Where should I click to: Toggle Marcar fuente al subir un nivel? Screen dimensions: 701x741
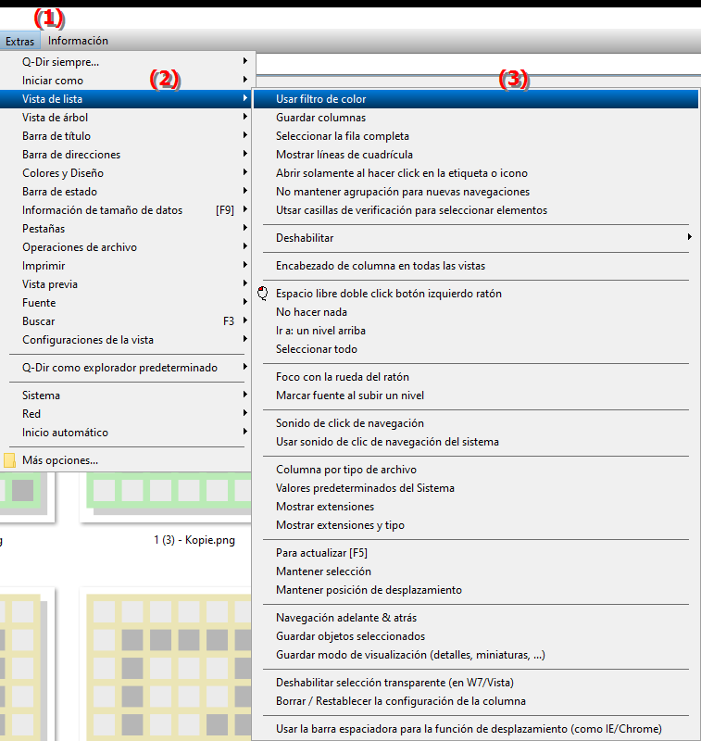(476, 396)
